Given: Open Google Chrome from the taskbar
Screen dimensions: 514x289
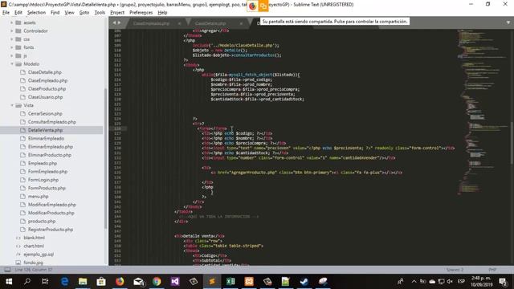Looking at the screenshot, I should pyautogui.click(x=157, y=282).
